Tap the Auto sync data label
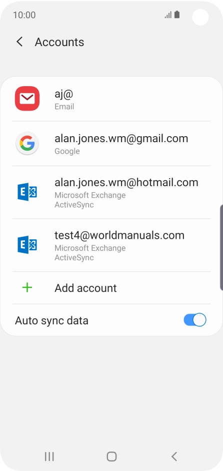The width and height of the screenshot is (223, 471). coord(51,320)
